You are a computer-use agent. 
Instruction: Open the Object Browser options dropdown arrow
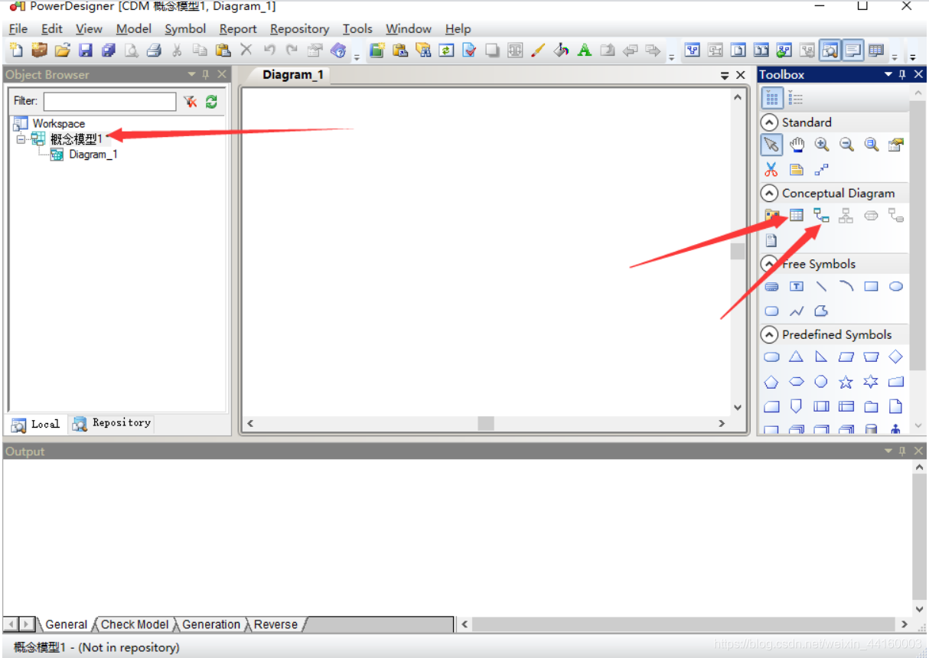(192, 74)
